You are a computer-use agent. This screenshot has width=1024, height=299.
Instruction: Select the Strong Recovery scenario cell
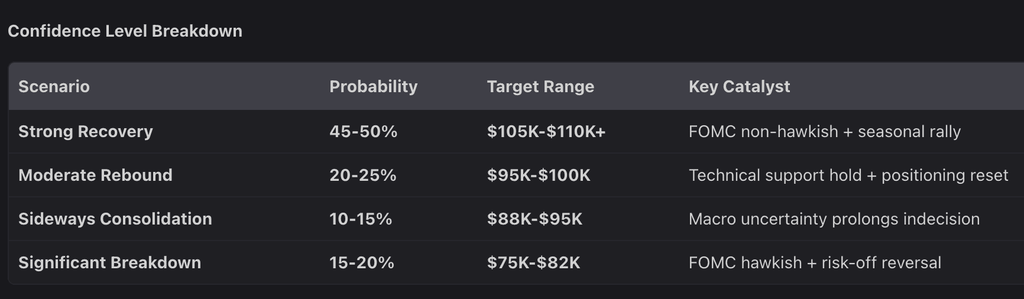click(86, 132)
